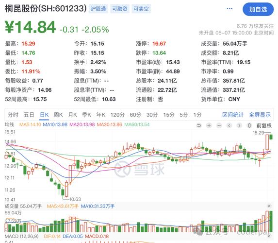Click the 6.76 万球友关注 follower text
Image resolution: width=278 pixels, height=243 pixels.
point(255,26)
